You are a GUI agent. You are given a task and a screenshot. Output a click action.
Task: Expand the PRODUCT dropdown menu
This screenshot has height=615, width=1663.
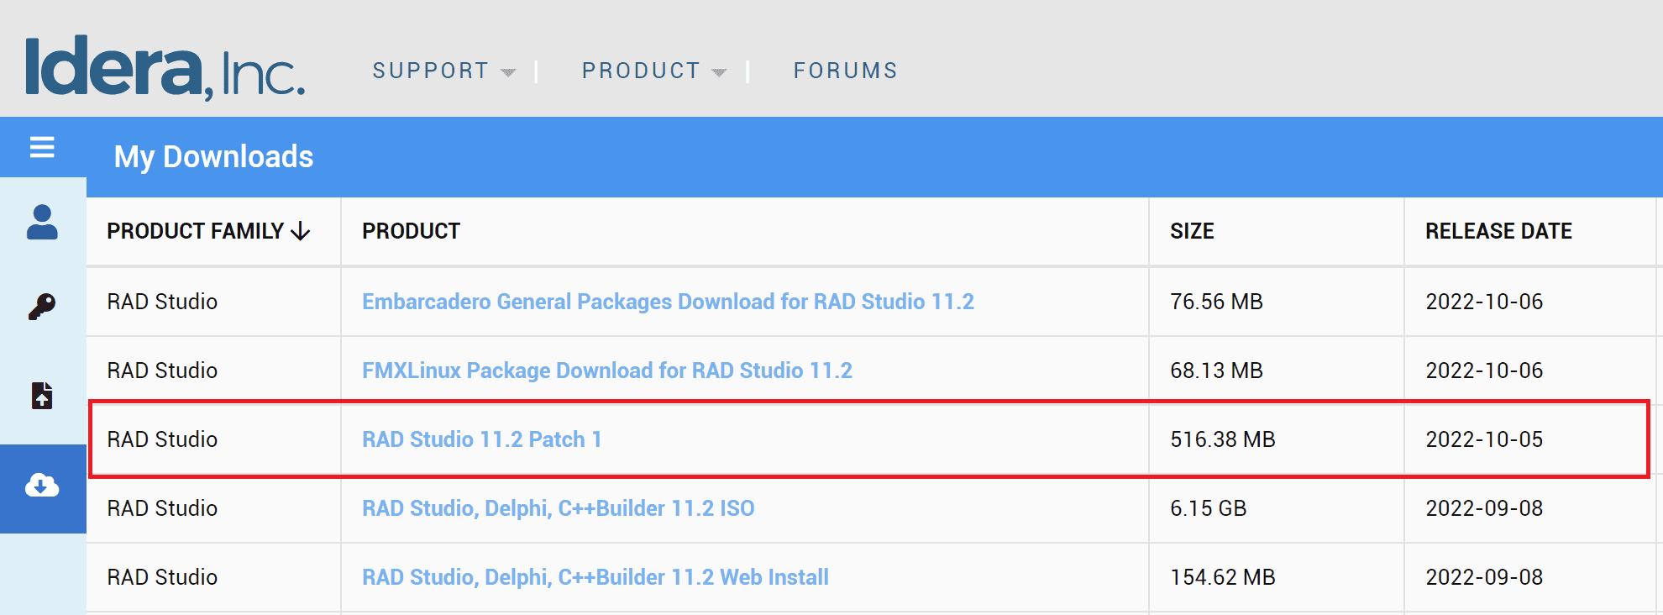click(653, 71)
